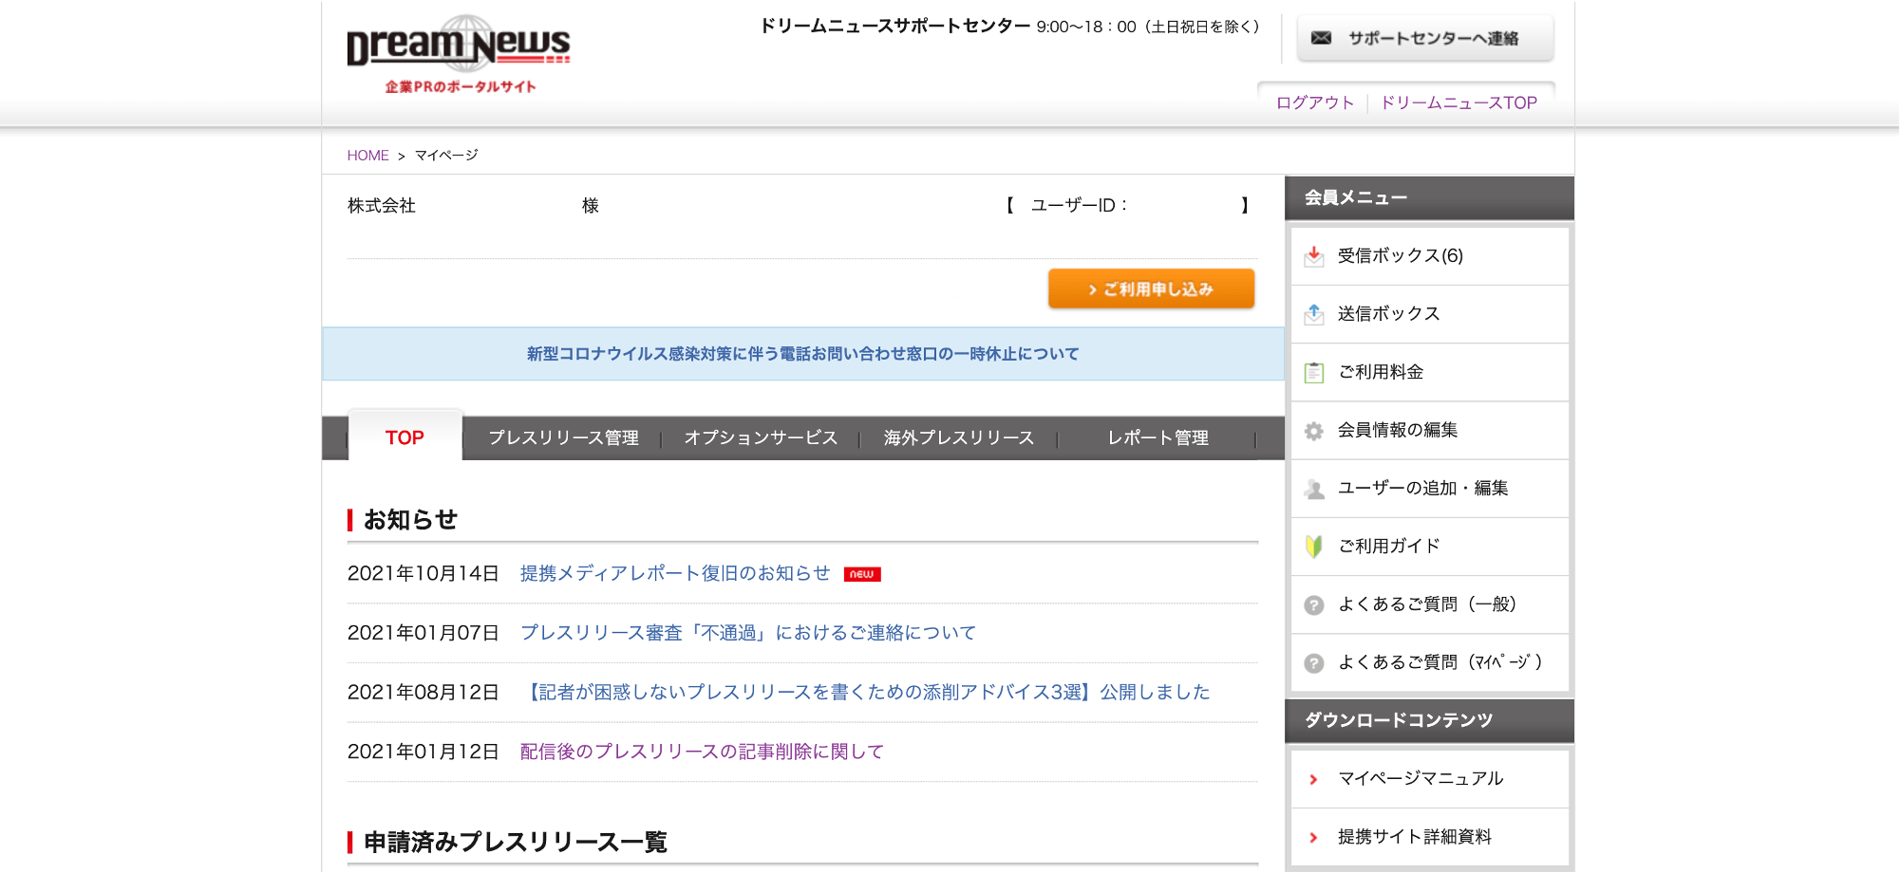Click the inbox download arrow icon

point(1314,256)
